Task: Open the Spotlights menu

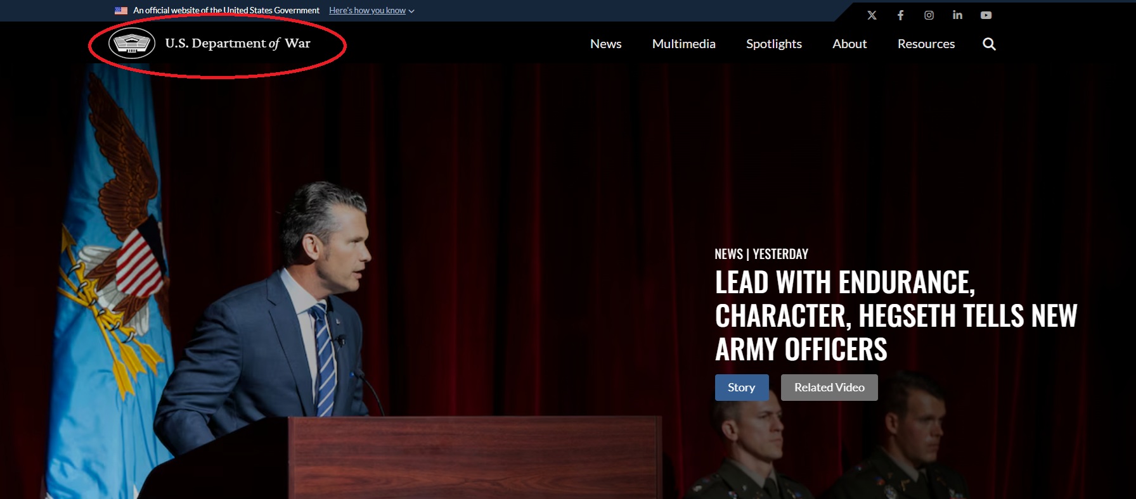Action: click(773, 44)
